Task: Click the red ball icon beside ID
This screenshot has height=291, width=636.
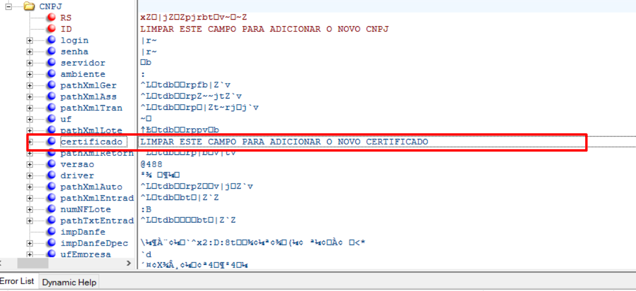Action: [51, 29]
